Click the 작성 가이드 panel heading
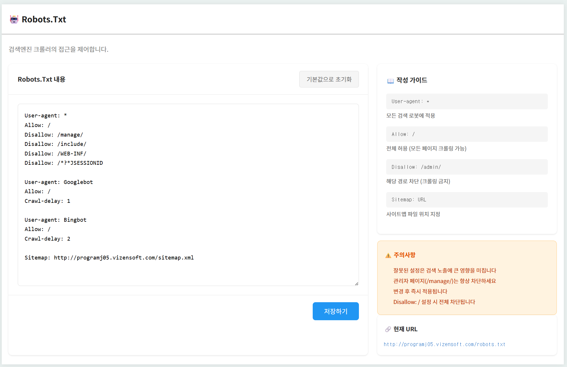This screenshot has height=367, width=567. point(412,80)
